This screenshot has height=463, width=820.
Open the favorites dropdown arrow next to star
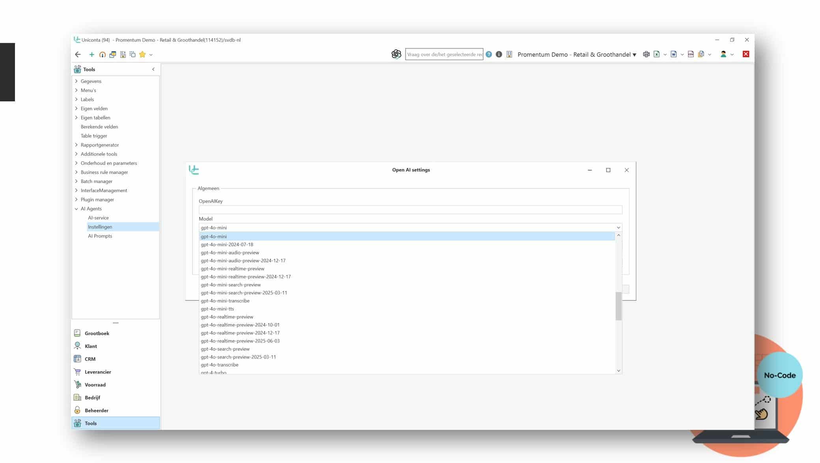(151, 55)
